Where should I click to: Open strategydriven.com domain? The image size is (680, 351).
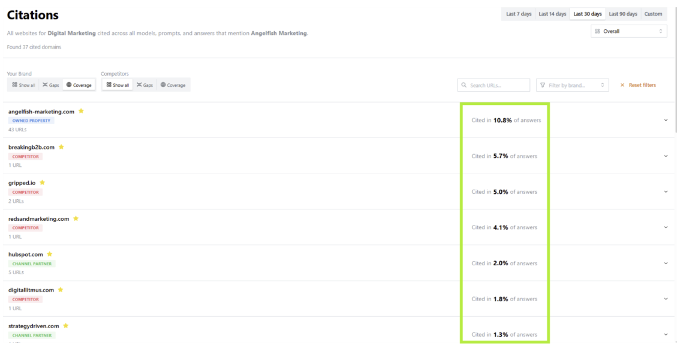[34, 326]
